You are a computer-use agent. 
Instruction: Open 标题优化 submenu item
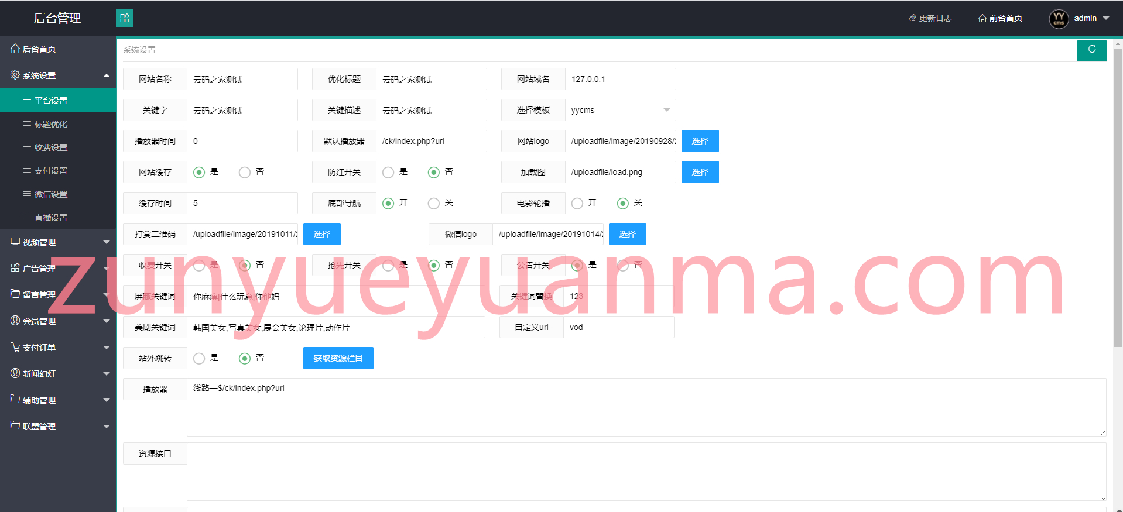[x=58, y=124]
